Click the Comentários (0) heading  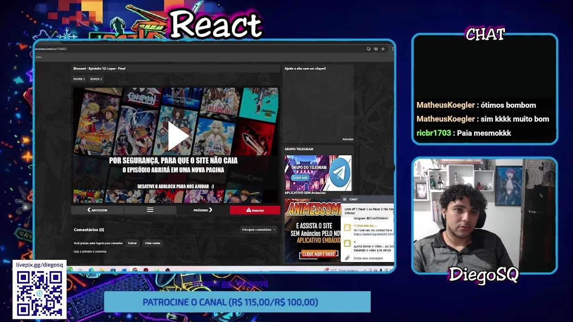tap(89, 230)
